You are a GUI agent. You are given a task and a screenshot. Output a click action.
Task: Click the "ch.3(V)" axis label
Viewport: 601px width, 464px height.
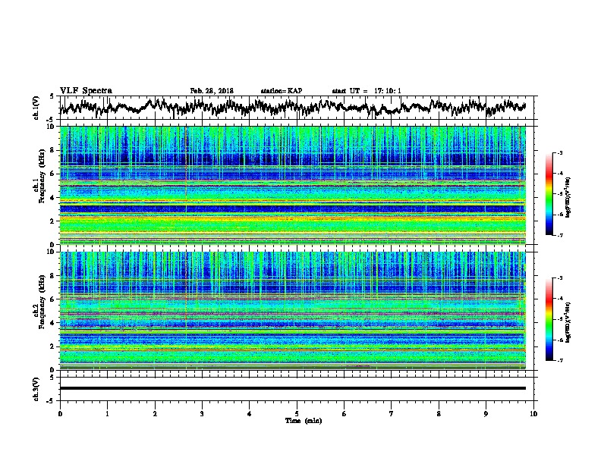36,389
